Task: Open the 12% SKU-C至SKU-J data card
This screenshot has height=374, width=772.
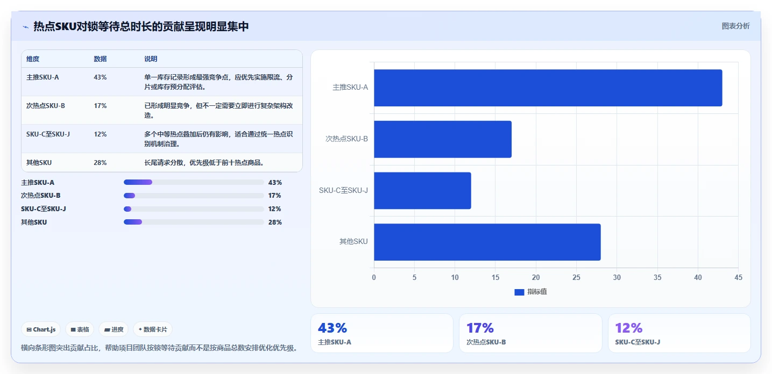Action: [x=679, y=333]
